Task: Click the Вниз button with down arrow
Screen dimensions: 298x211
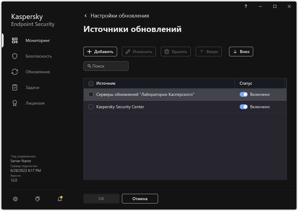Action: 241,52
